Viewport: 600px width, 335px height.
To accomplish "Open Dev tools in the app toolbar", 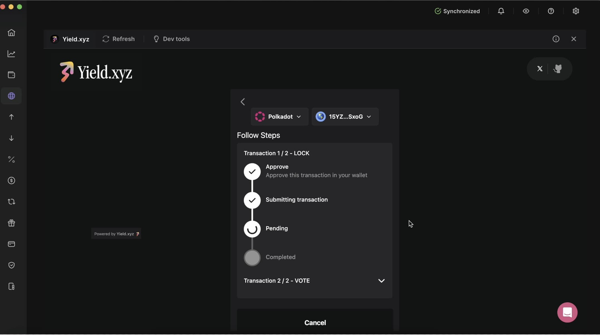I will point(171,39).
